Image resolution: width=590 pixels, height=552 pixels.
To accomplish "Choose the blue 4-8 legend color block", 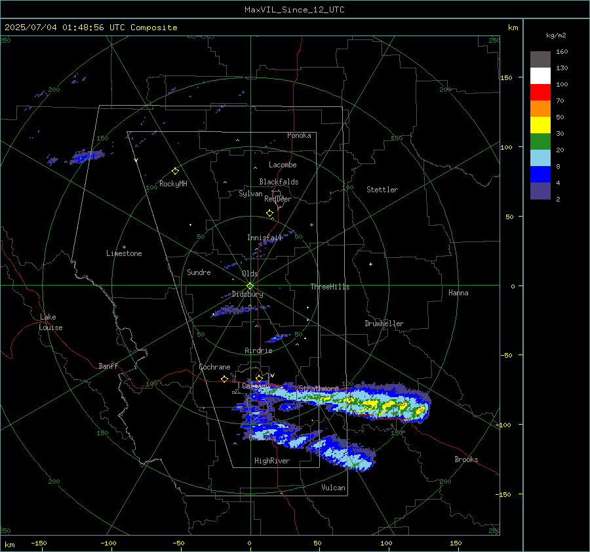I will click(540, 174).
